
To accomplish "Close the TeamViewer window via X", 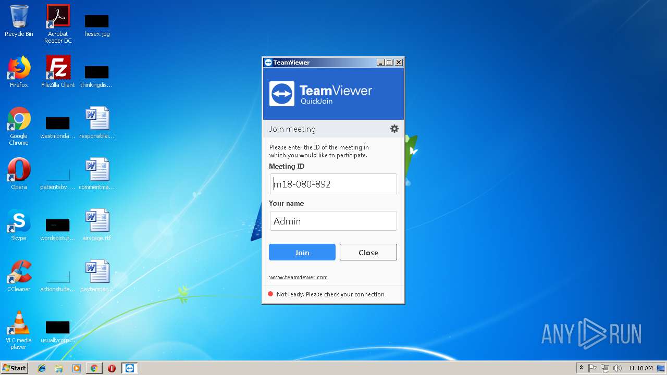I will (399, 63).
